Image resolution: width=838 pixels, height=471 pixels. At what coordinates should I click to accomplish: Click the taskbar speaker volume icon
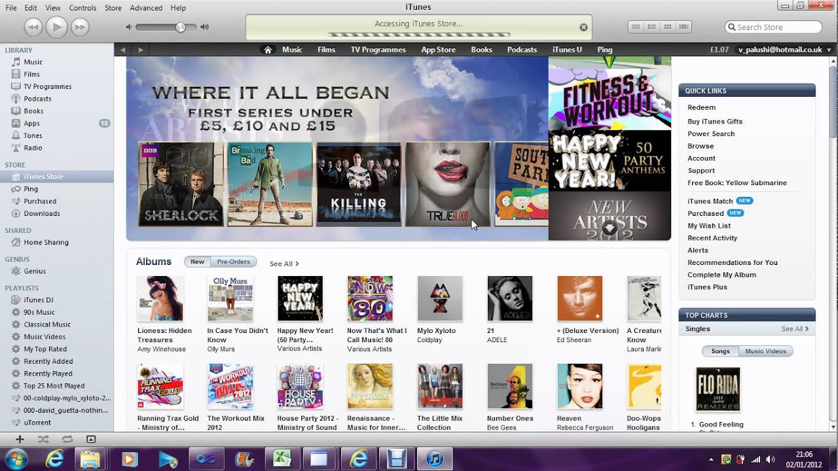pyautogui.click(x=770, y=459)
